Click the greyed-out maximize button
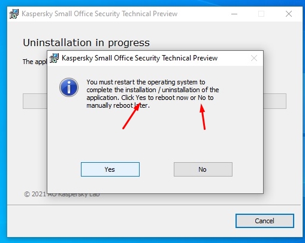 click(261, 14)
